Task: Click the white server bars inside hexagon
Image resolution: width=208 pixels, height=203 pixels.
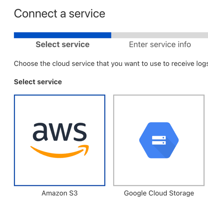Action: pos(159,140)
